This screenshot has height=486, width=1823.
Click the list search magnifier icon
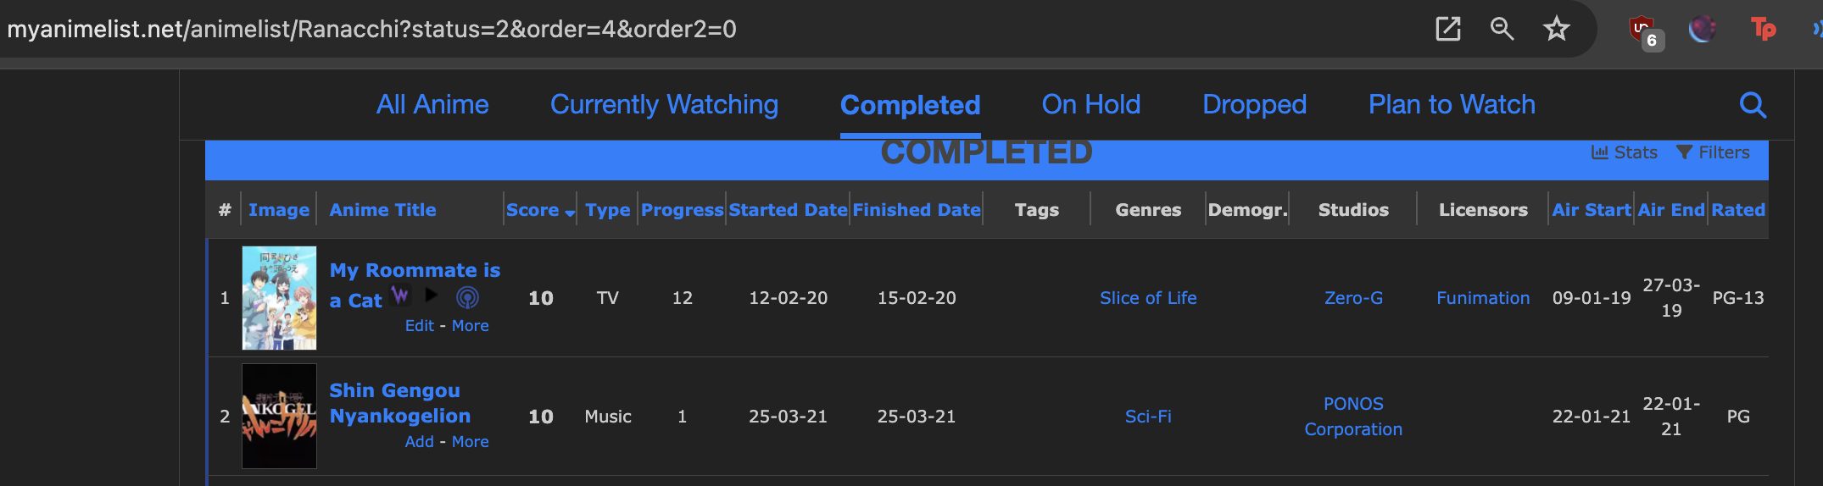tap(1752, 105)
